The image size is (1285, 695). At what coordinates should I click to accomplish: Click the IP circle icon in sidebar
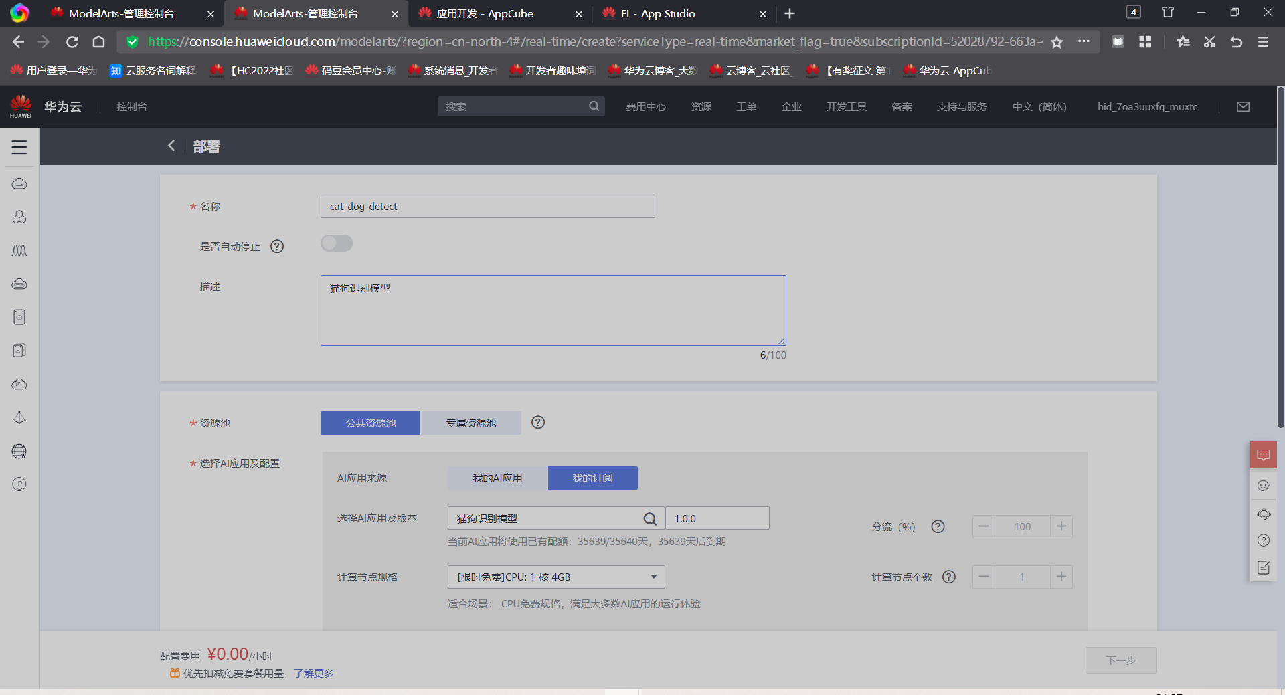(19, 484)
